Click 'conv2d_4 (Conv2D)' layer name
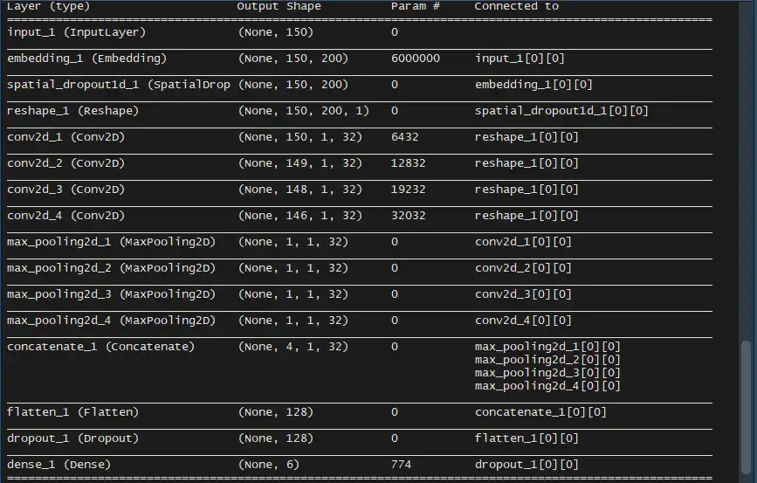Image resolution: width=757 pixels, height=483 pixels. [x=66, y=216]
